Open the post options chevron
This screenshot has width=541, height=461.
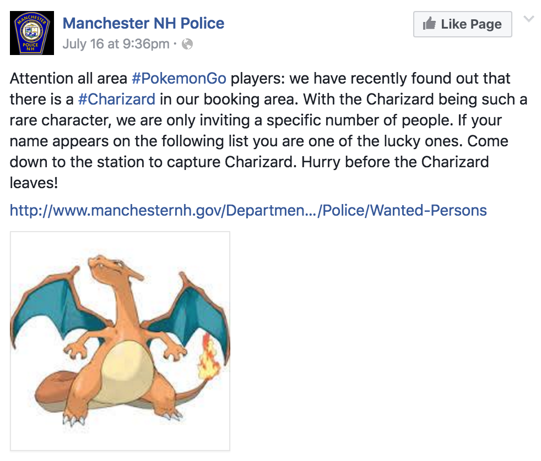click(528, 19)
